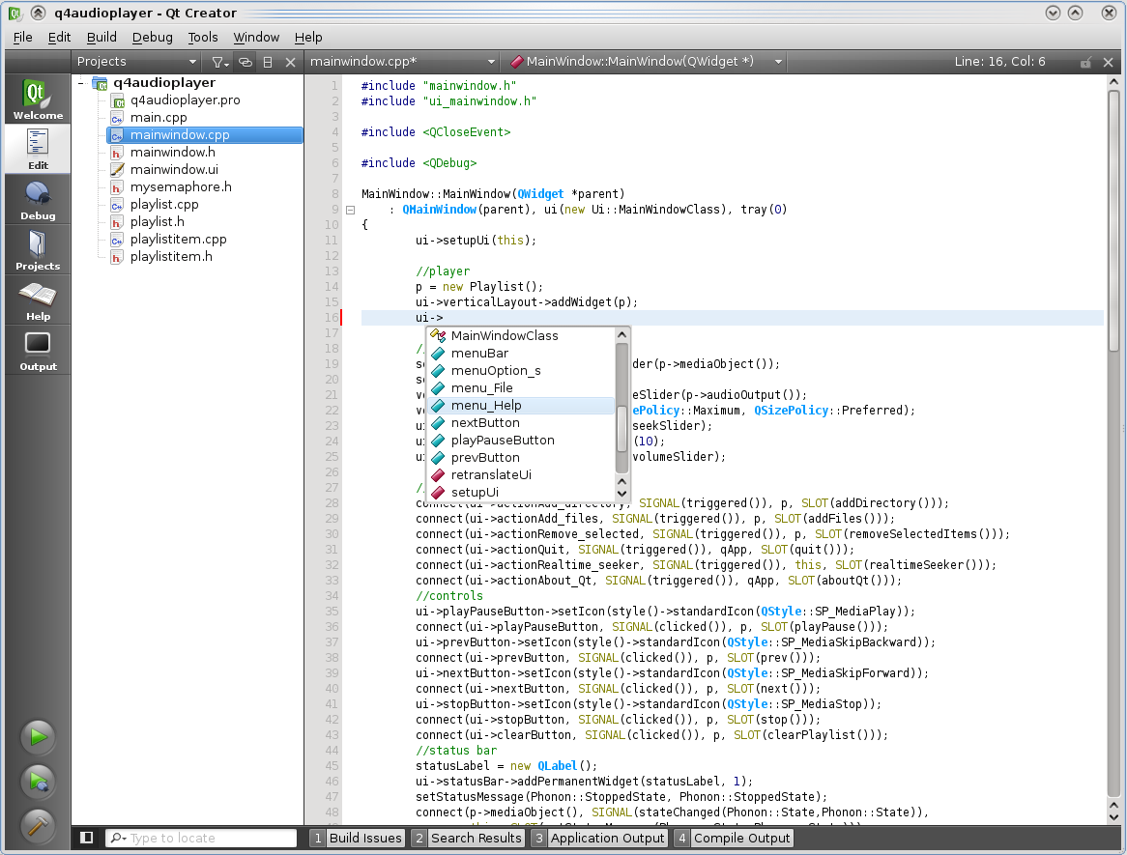Select main.cpp in the project tree
The image size is (1127, 855).
point(159,117)
